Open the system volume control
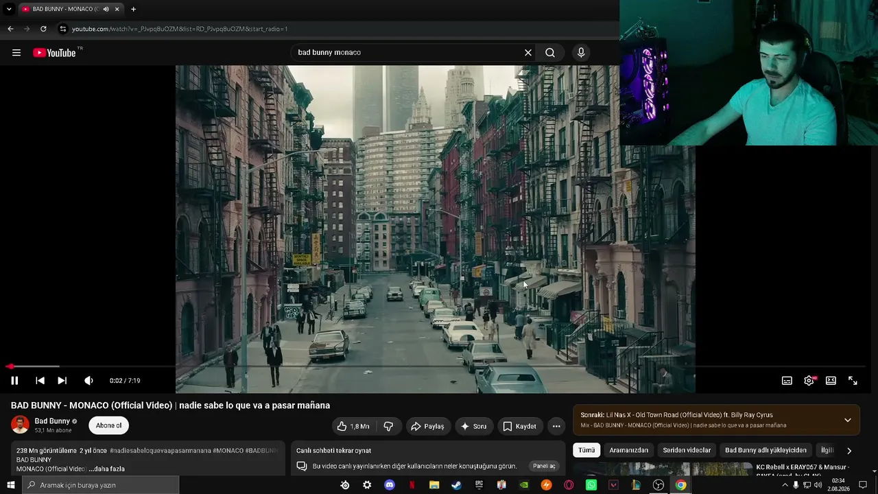This screenshot has width=878, height=494. click(818, 485)
